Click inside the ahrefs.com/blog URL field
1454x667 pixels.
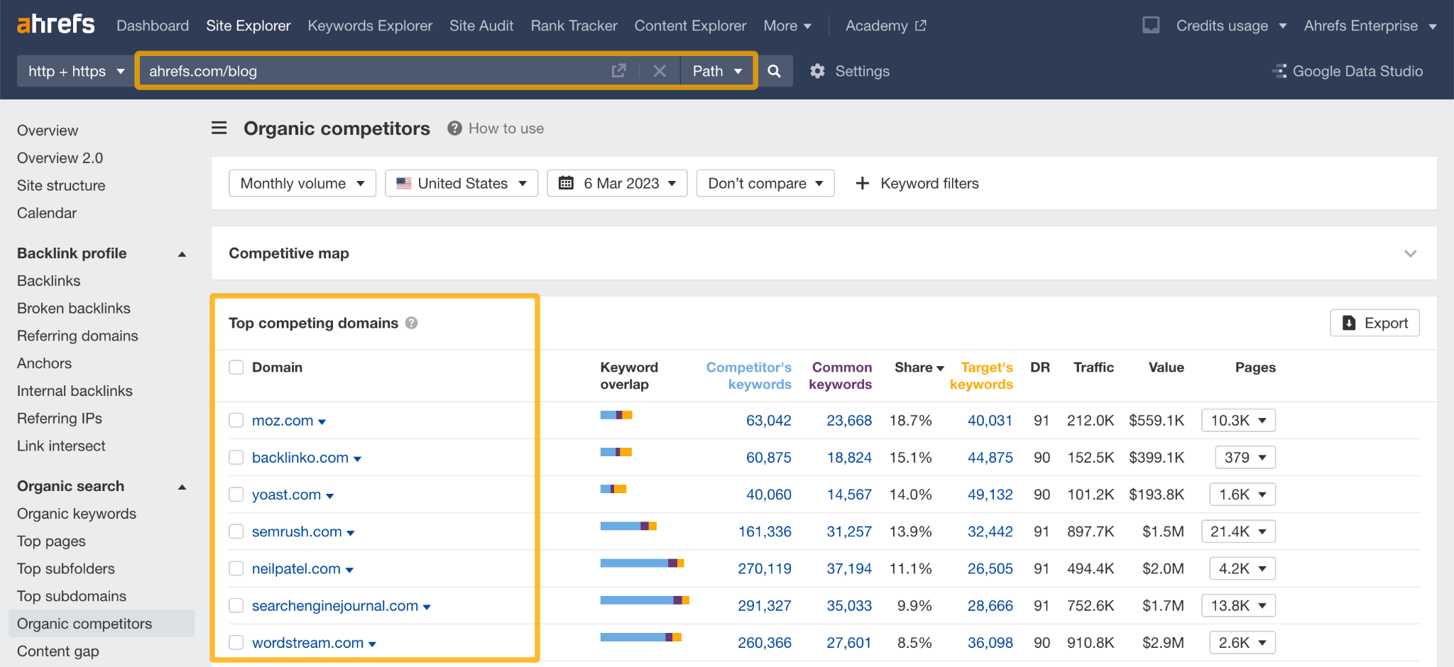click(x=355, y=70)
